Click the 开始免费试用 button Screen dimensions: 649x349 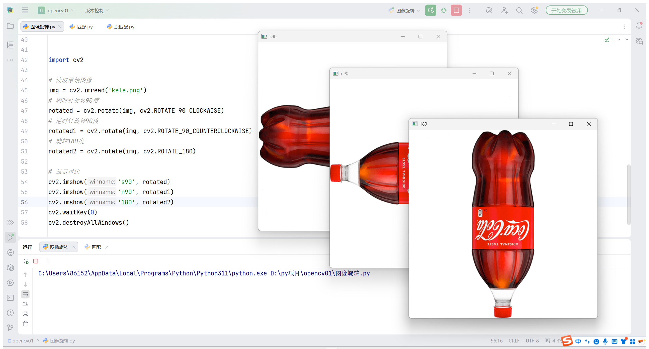[x=566, y=10]
